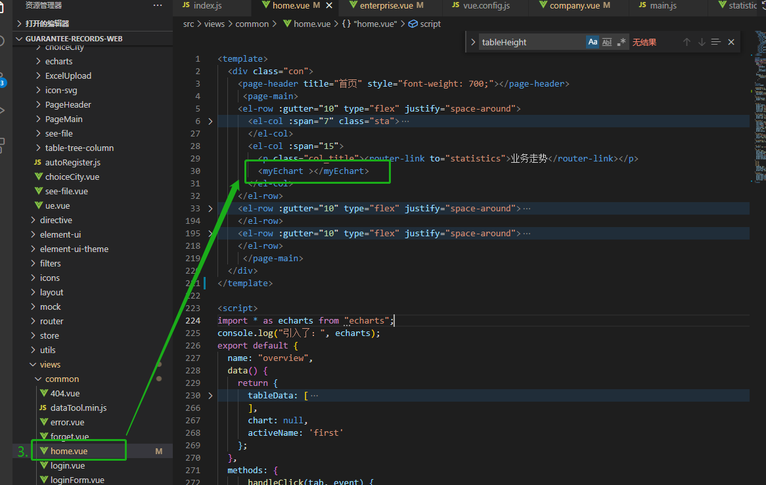Open see-file.vue file
The image size is (766, 485).
pyautogui.click(x=66, y=191)
